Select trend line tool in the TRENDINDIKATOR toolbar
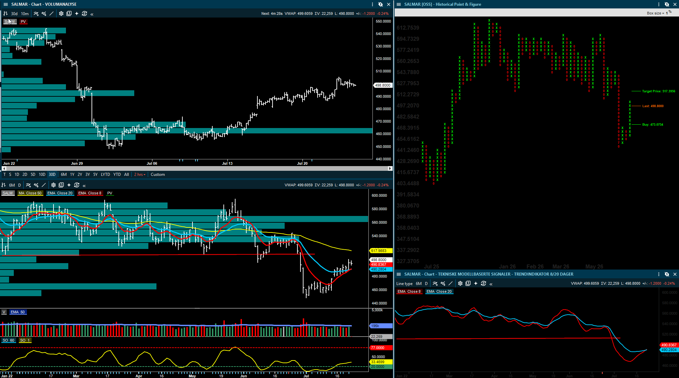The image size is (679, 378). click(451, 283)
